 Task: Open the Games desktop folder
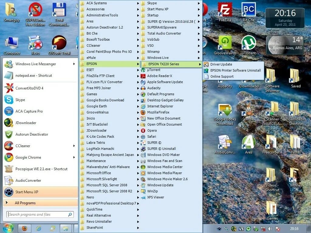[x=272, y=211]
